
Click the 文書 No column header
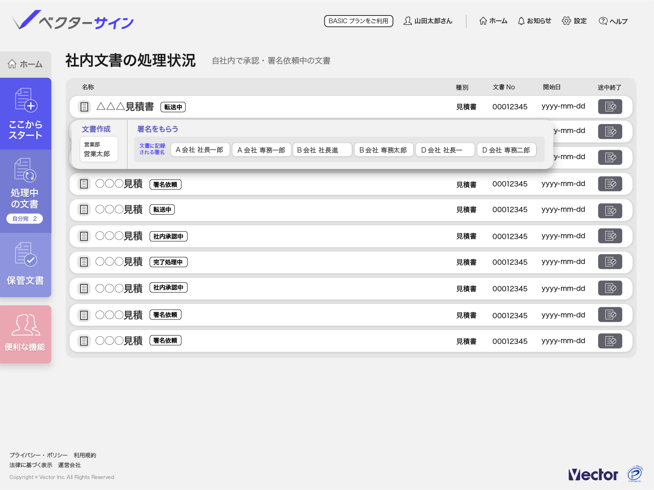[504, 87]
